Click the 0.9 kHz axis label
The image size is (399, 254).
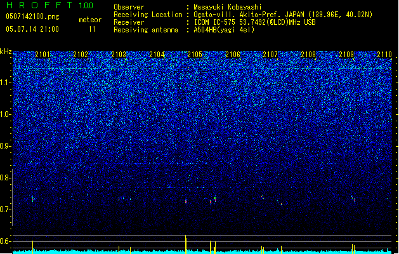6,146
